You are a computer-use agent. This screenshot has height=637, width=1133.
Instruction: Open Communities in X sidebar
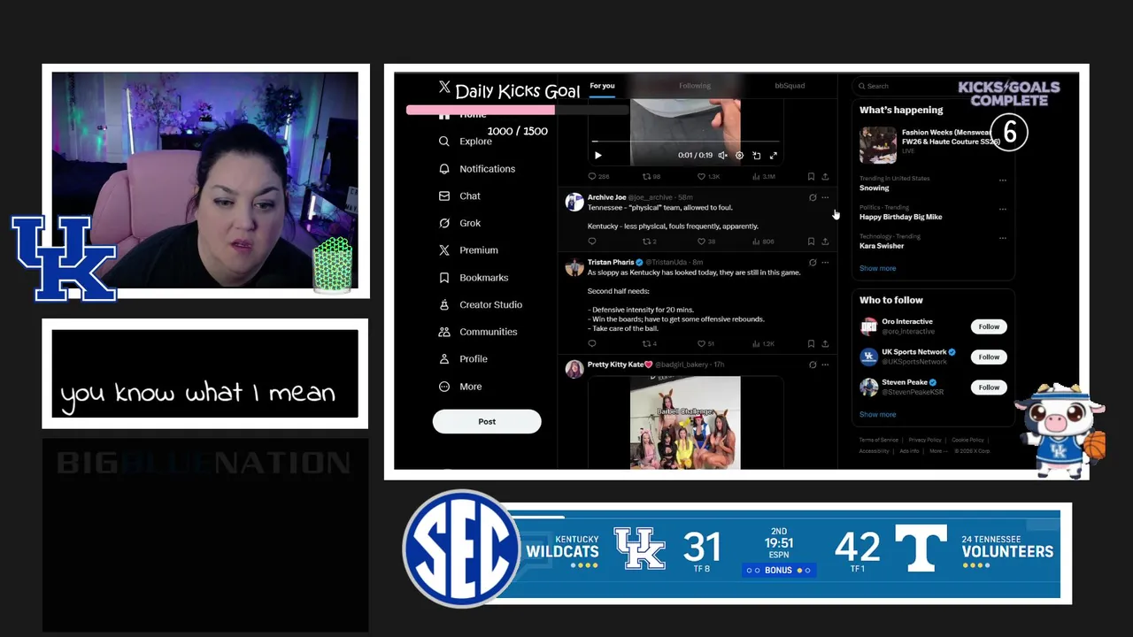(x=478, y=332)
